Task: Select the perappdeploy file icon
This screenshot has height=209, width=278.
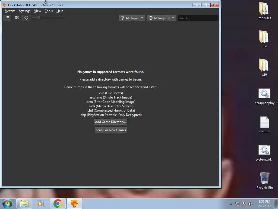Action: pos(264,97)
